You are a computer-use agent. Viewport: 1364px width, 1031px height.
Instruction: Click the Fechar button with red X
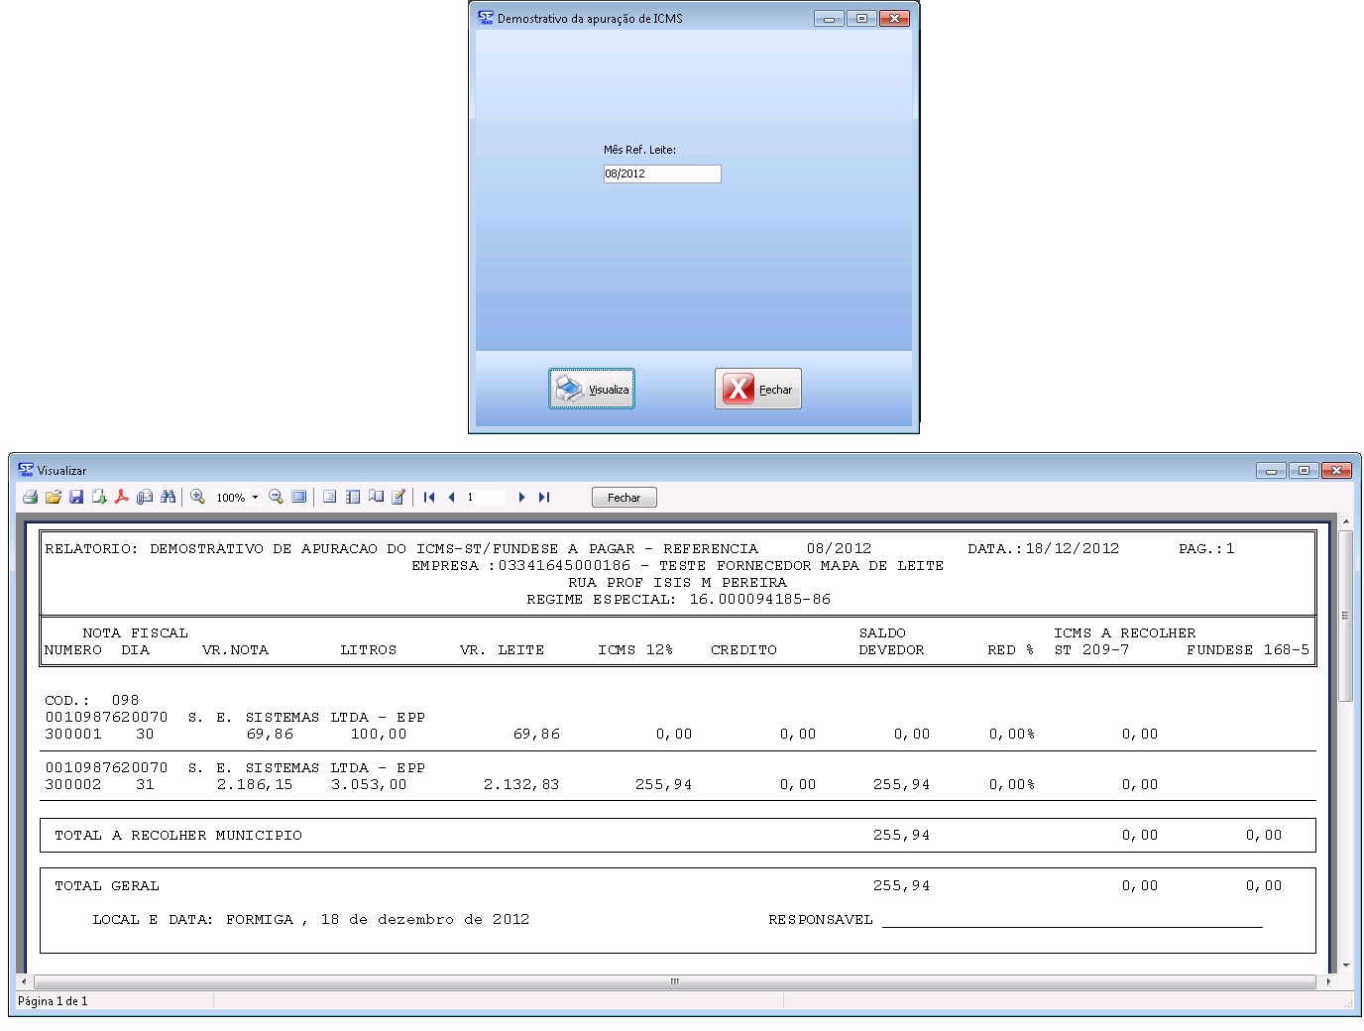758,389
